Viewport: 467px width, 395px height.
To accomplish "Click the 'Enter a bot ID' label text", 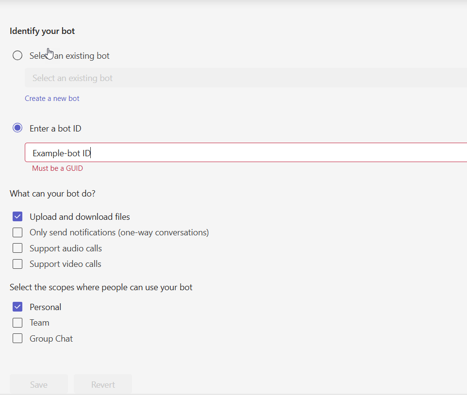I will tap(55, 129).
